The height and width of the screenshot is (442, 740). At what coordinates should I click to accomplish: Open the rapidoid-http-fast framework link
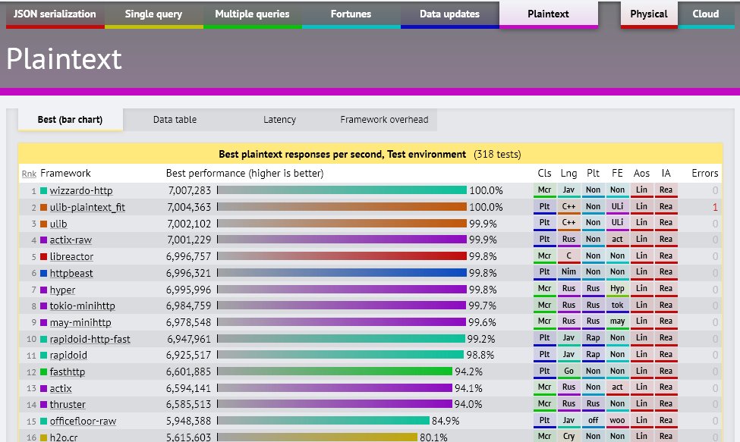[x=90, y=340]
